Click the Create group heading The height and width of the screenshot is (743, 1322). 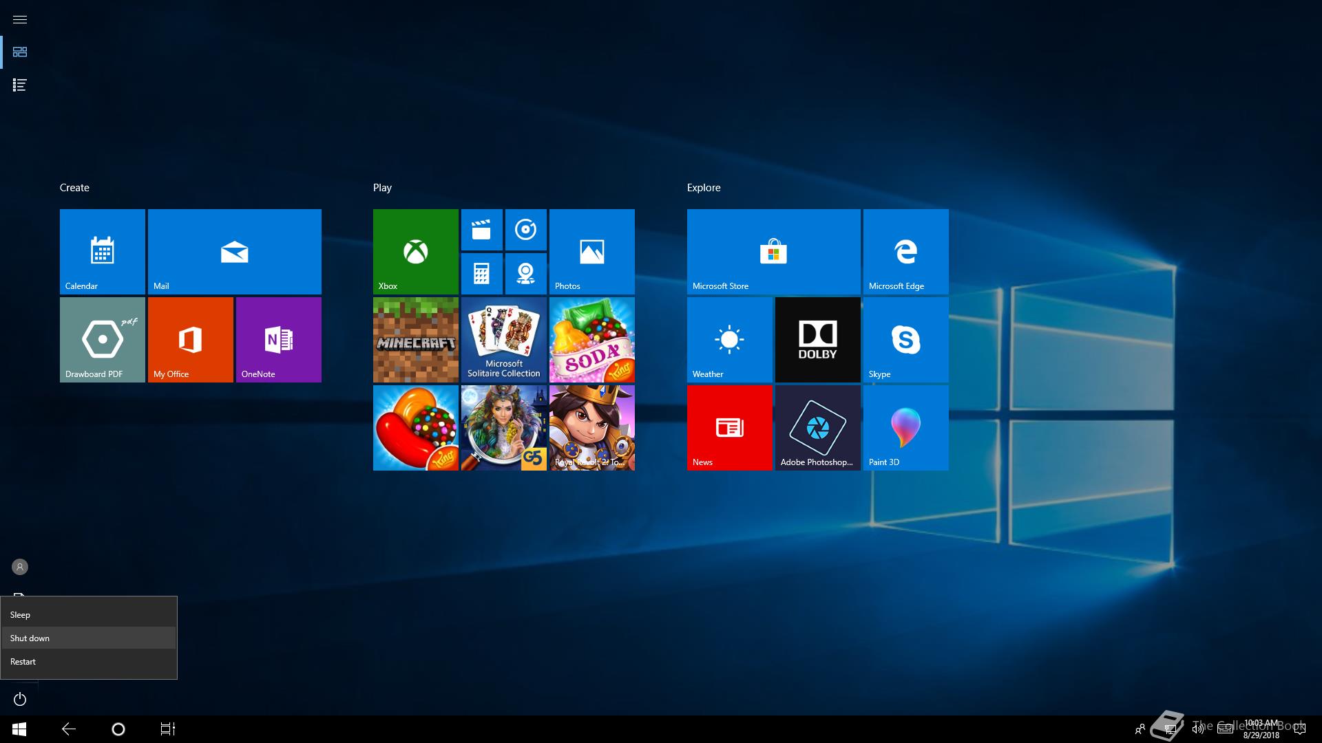(74, 188)
